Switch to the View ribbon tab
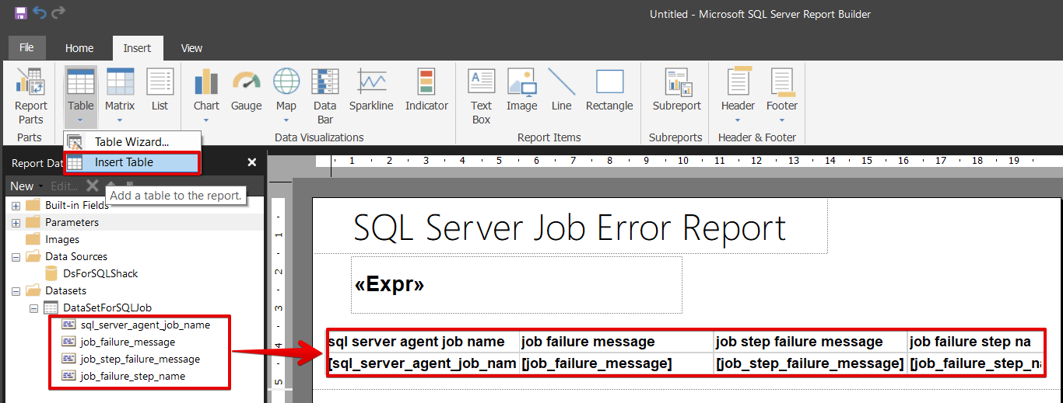Image resolution: width=1063 pixels, height=403 pixels. [x=191, y=48]
